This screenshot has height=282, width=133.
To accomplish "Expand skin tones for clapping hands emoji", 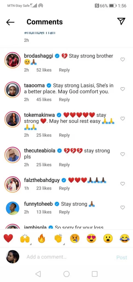I will coord(64,244).
